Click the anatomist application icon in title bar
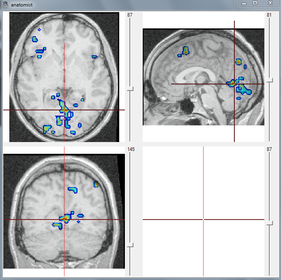 (x=5, y=4)
